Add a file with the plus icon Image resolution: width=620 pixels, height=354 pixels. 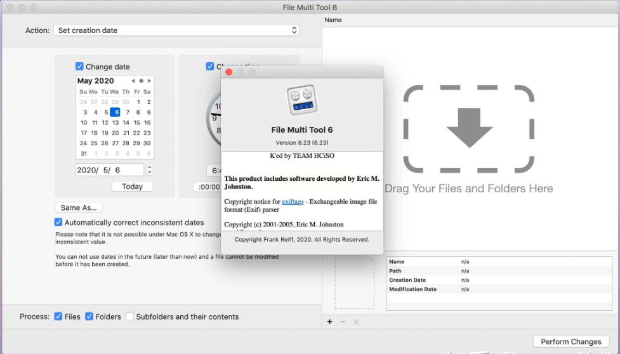coord(330,322)
